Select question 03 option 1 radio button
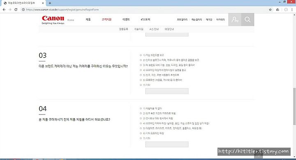This screenshot has width=296, height=160. coord(141,55)
